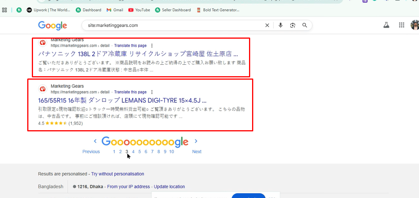This screenshot has height=198, width=419.
Task: Go to results page 9
Action: tap(165, 152)
